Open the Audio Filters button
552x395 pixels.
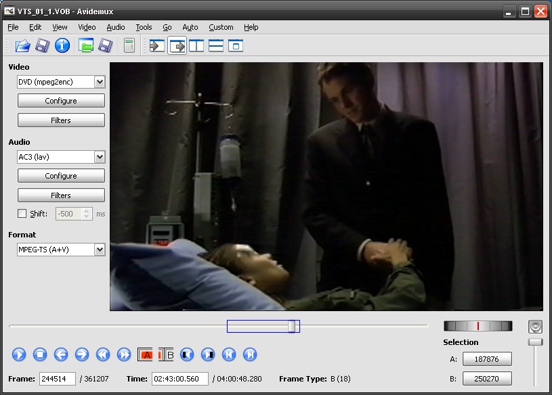coord(61,195)
